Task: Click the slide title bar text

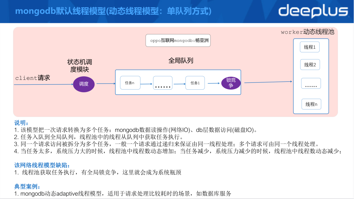Action: (113, 11)
